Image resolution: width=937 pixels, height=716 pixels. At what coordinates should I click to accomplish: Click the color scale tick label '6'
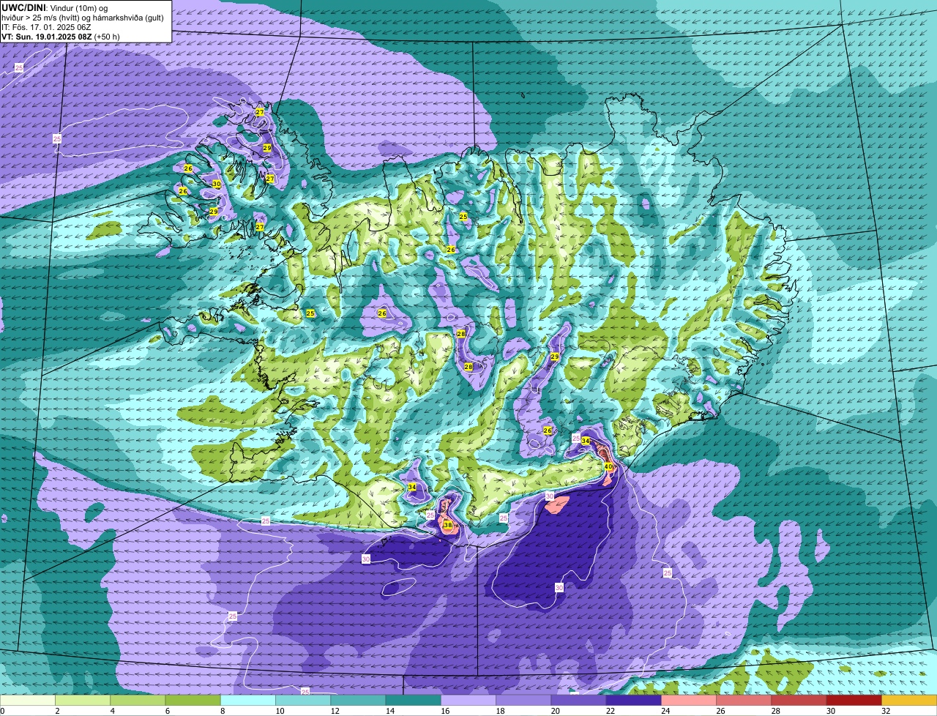tap(167, 711)
